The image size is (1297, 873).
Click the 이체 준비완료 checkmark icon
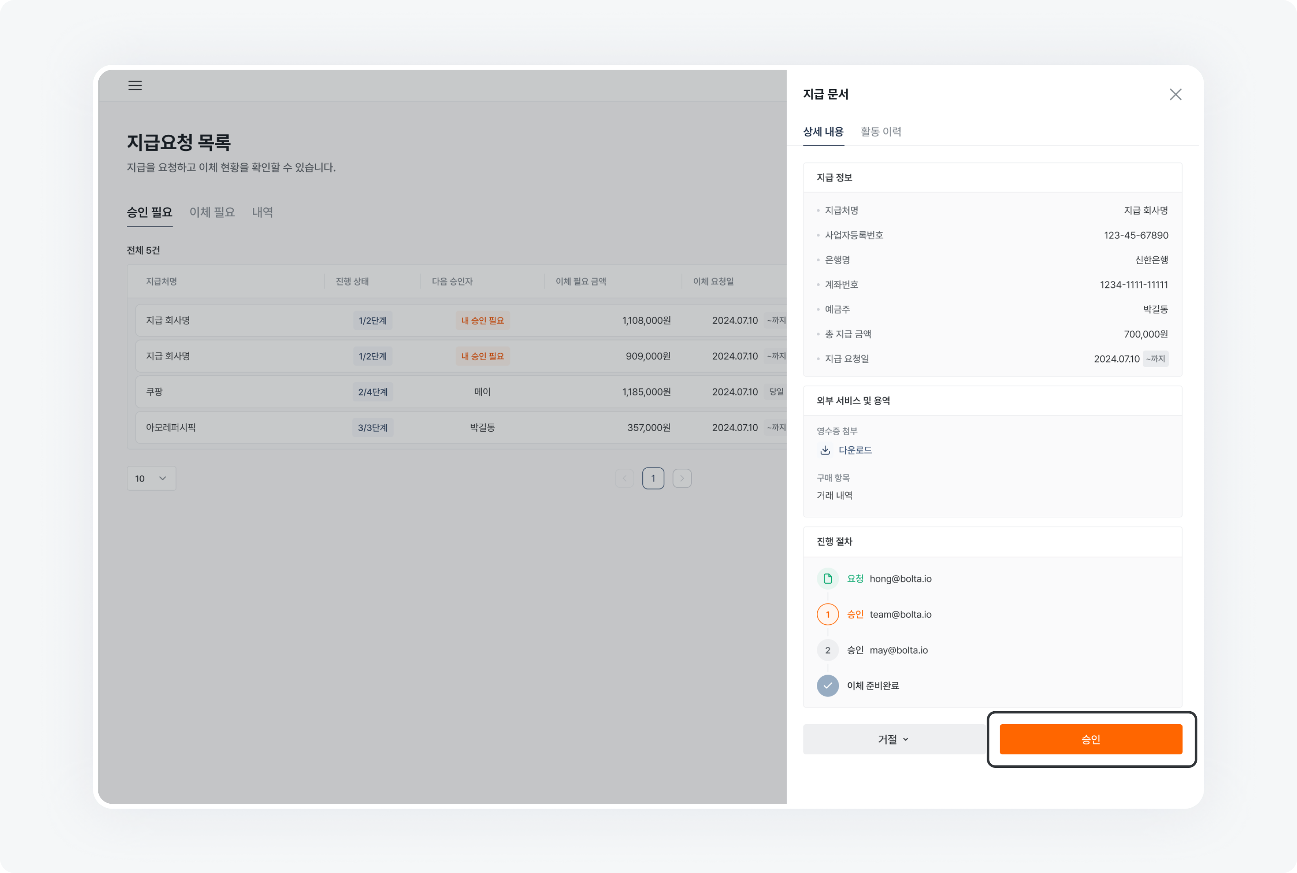click(x=828, y=686)
